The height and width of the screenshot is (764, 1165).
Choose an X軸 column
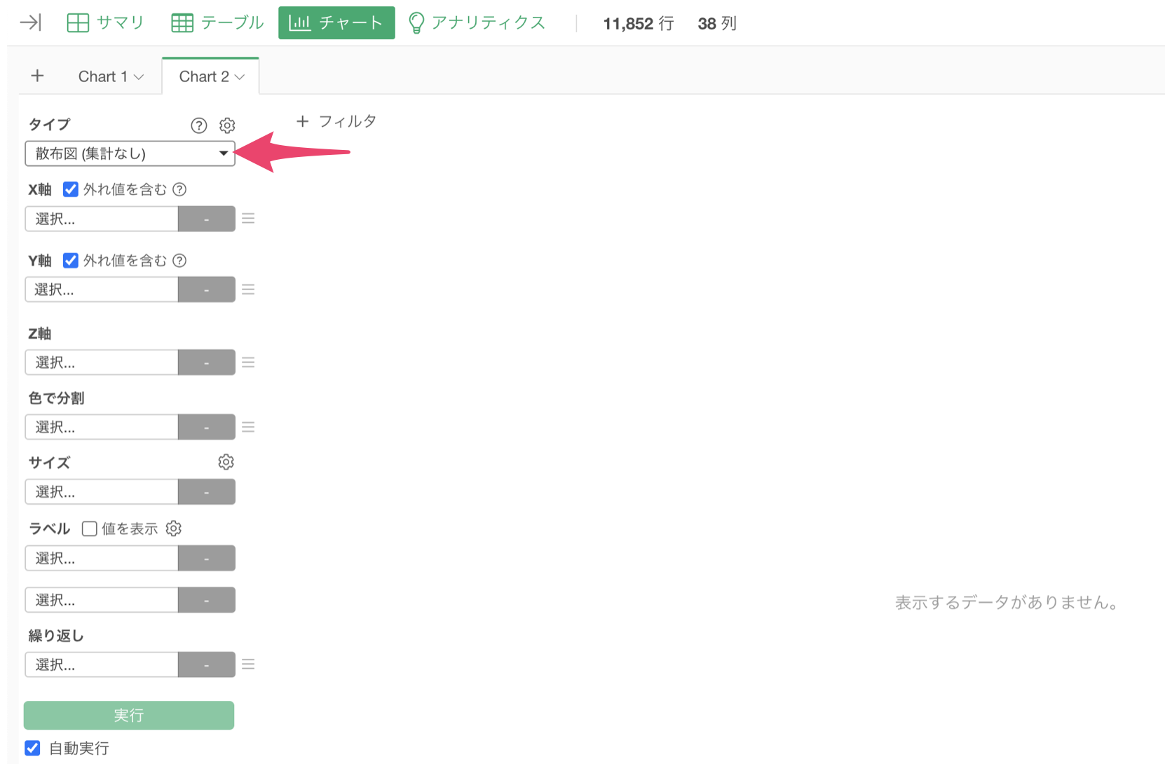(102, 219)
